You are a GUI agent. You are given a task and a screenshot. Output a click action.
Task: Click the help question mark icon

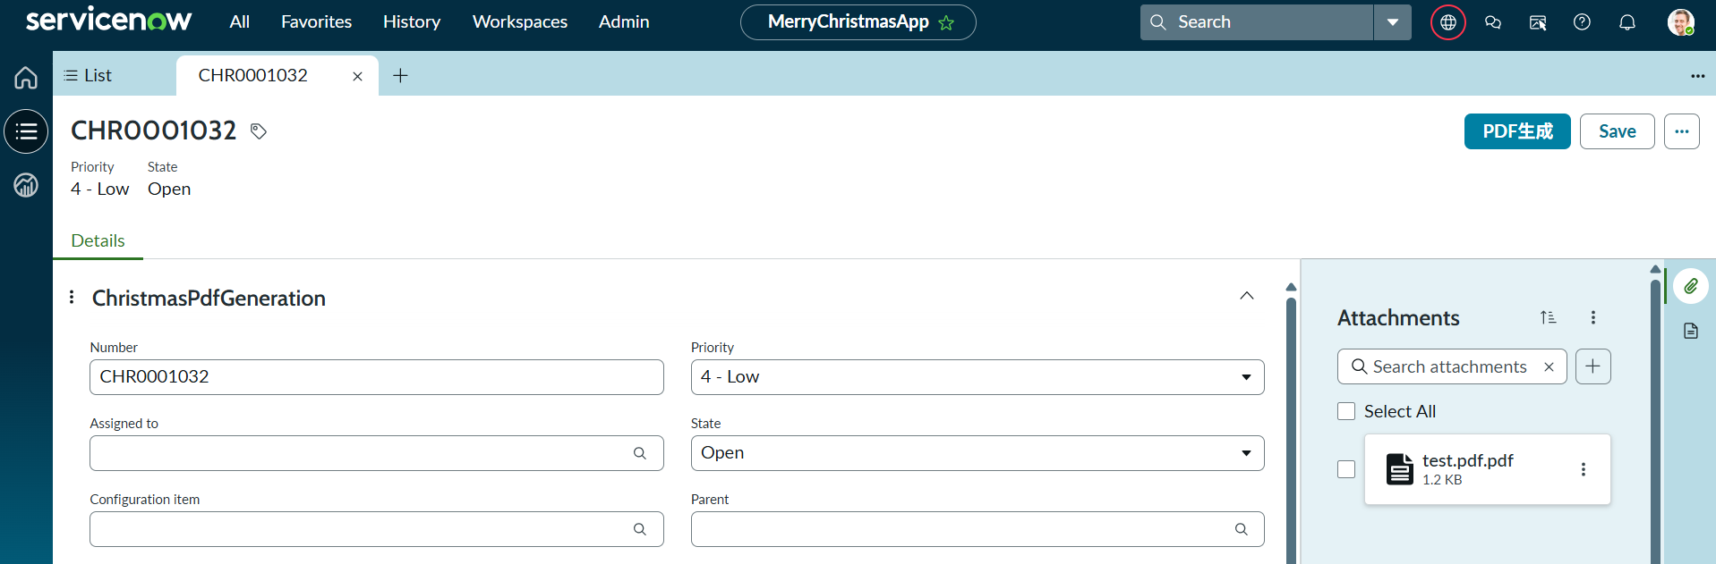coord(1582,22)
